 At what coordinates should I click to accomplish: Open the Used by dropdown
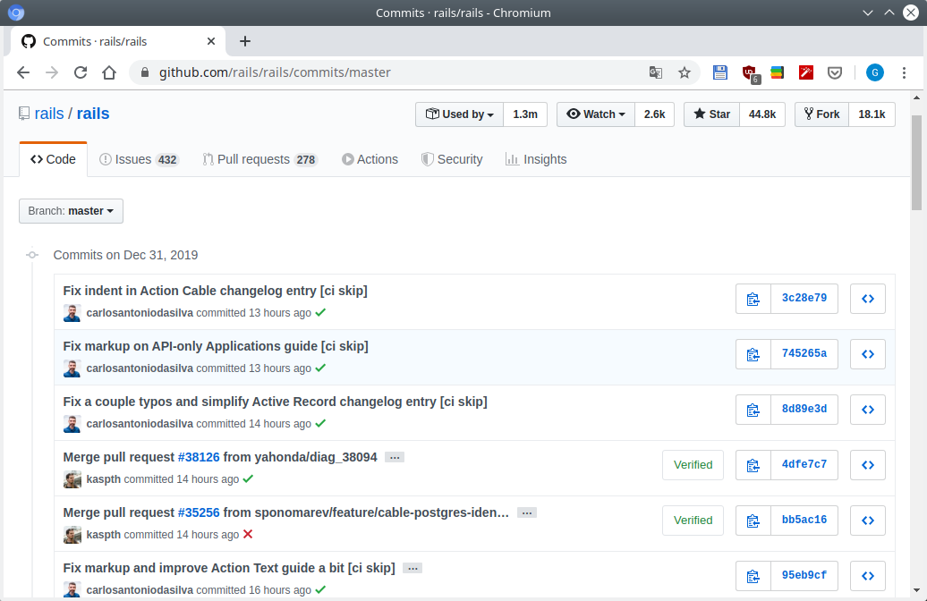pos(459,114)
